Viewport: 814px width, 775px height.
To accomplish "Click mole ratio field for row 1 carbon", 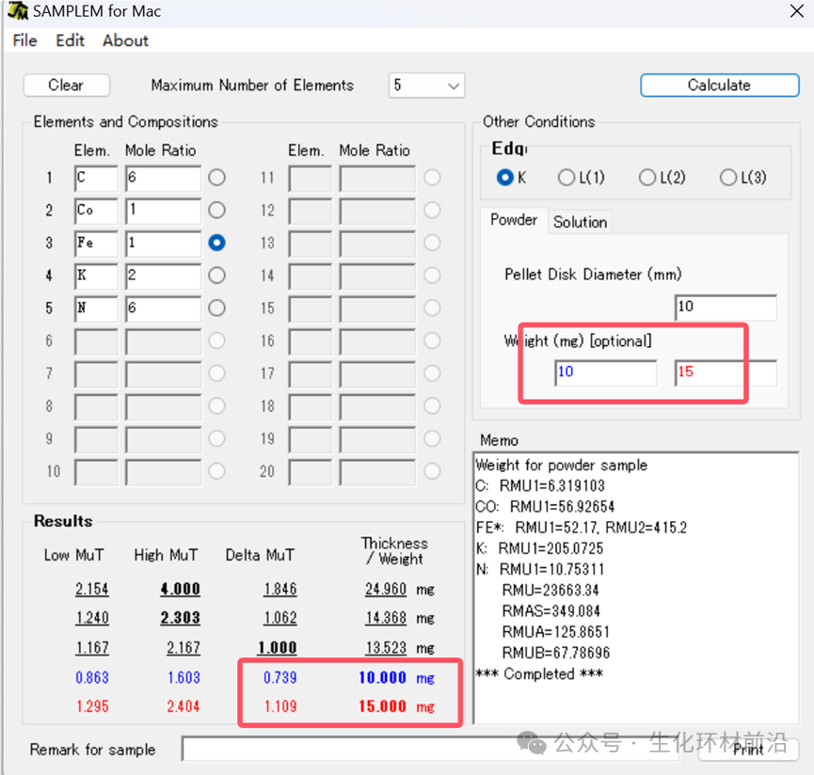I will (x=163, y=178).
